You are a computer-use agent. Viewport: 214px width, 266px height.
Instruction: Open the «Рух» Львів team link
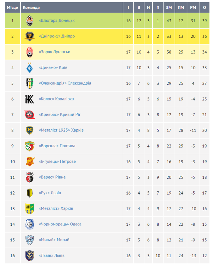coord(50,193)
